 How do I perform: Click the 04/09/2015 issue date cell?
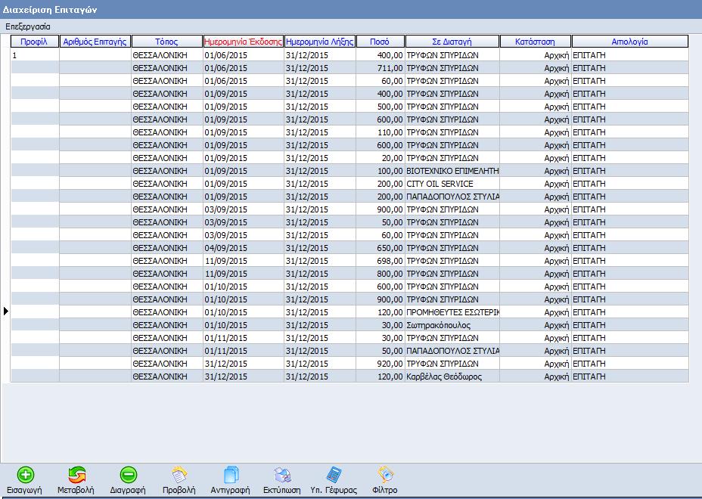point(244,249)
